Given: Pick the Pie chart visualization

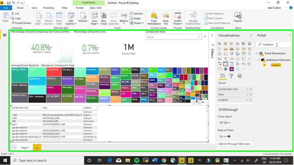Looking at the screenshot, I should (x=232, y=54).
